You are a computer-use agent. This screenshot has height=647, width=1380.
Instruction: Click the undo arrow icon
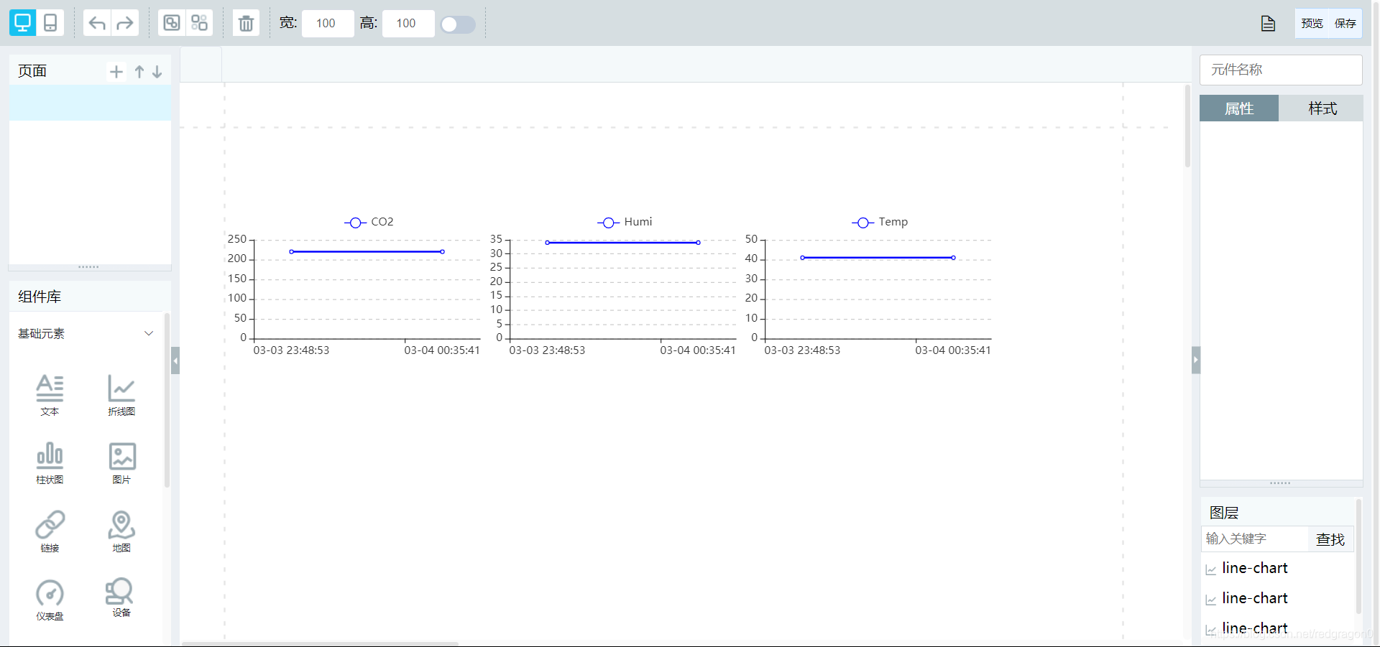(97, 23)
